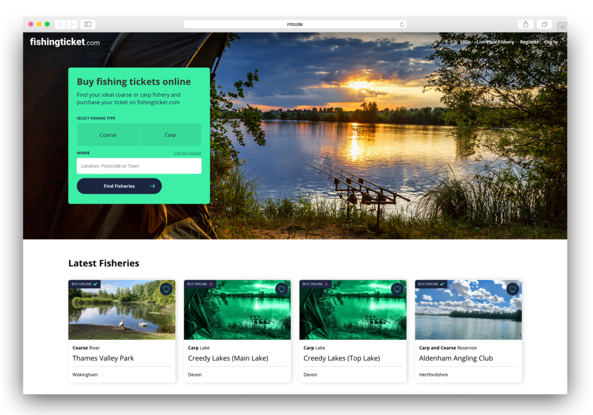
Task: Click the heart icon on Creedy Lakes (Main Lake)
Action: 281,289
